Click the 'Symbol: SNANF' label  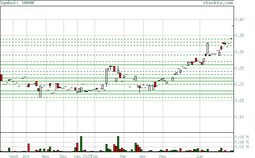coord(18,3)
